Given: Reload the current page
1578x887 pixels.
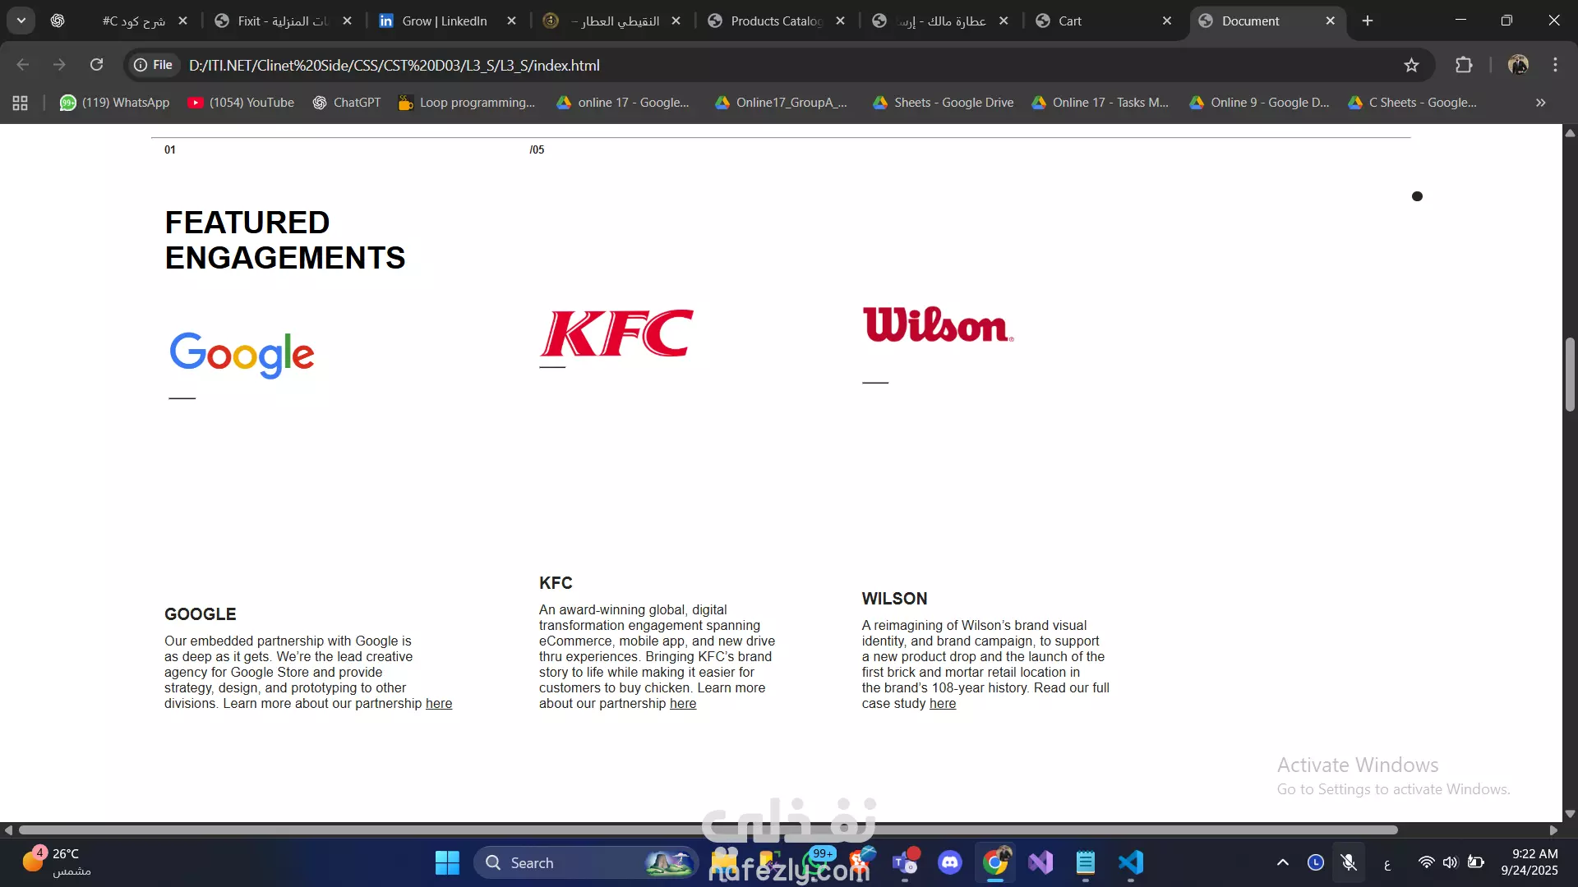Looking at the screenshot, I should point(97,65).
